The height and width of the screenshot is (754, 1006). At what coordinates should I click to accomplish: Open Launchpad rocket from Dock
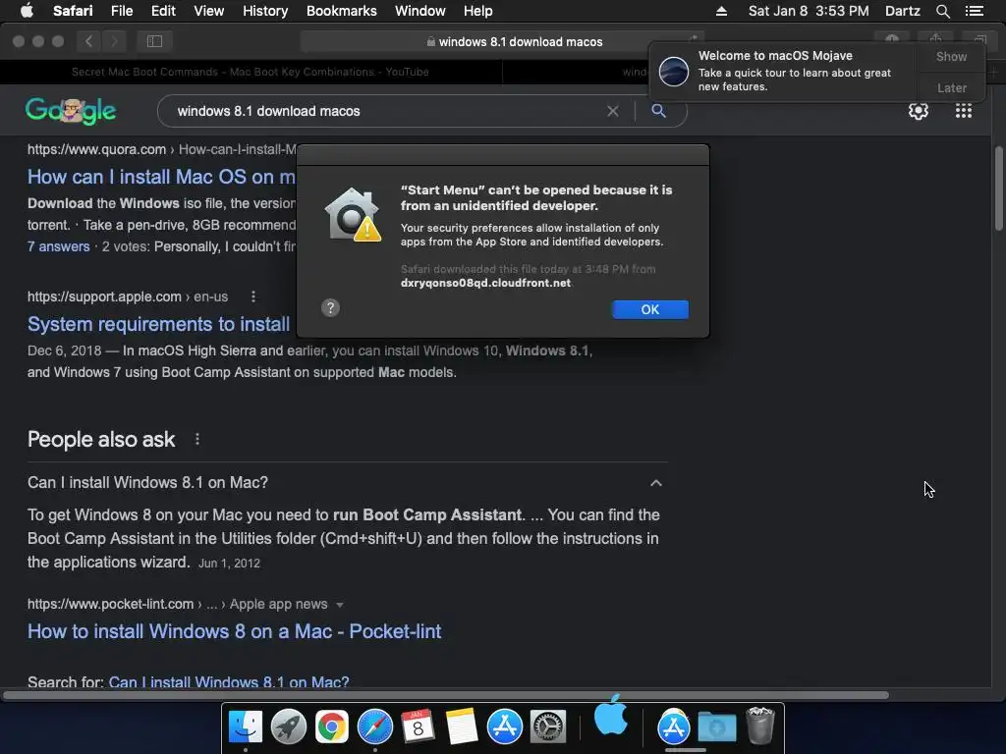point(289,727)
